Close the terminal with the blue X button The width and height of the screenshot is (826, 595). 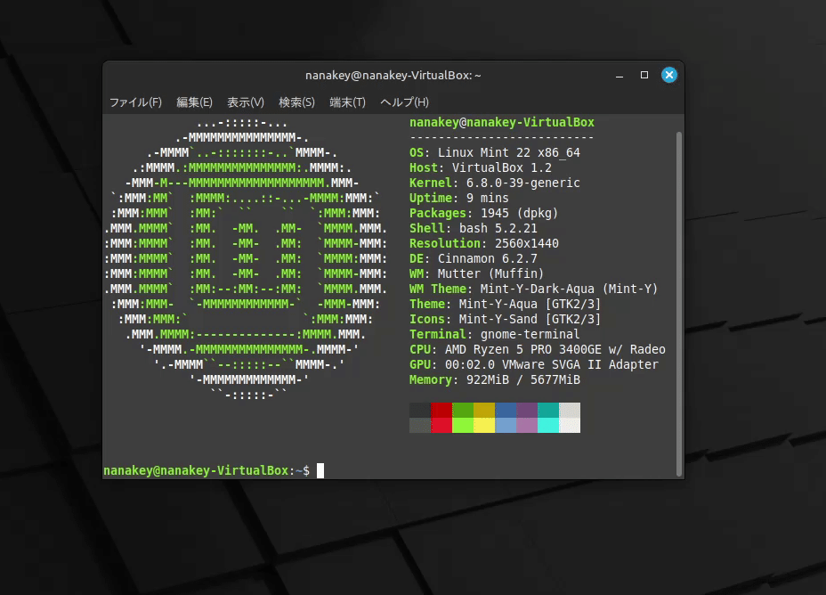669,75
